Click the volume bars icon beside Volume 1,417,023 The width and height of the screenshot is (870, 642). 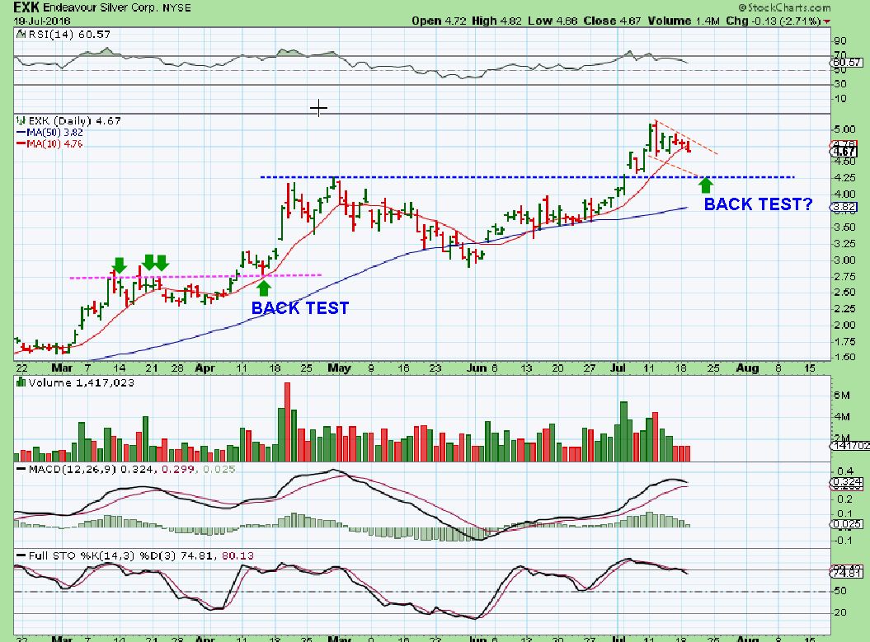[x=21, y=382]
